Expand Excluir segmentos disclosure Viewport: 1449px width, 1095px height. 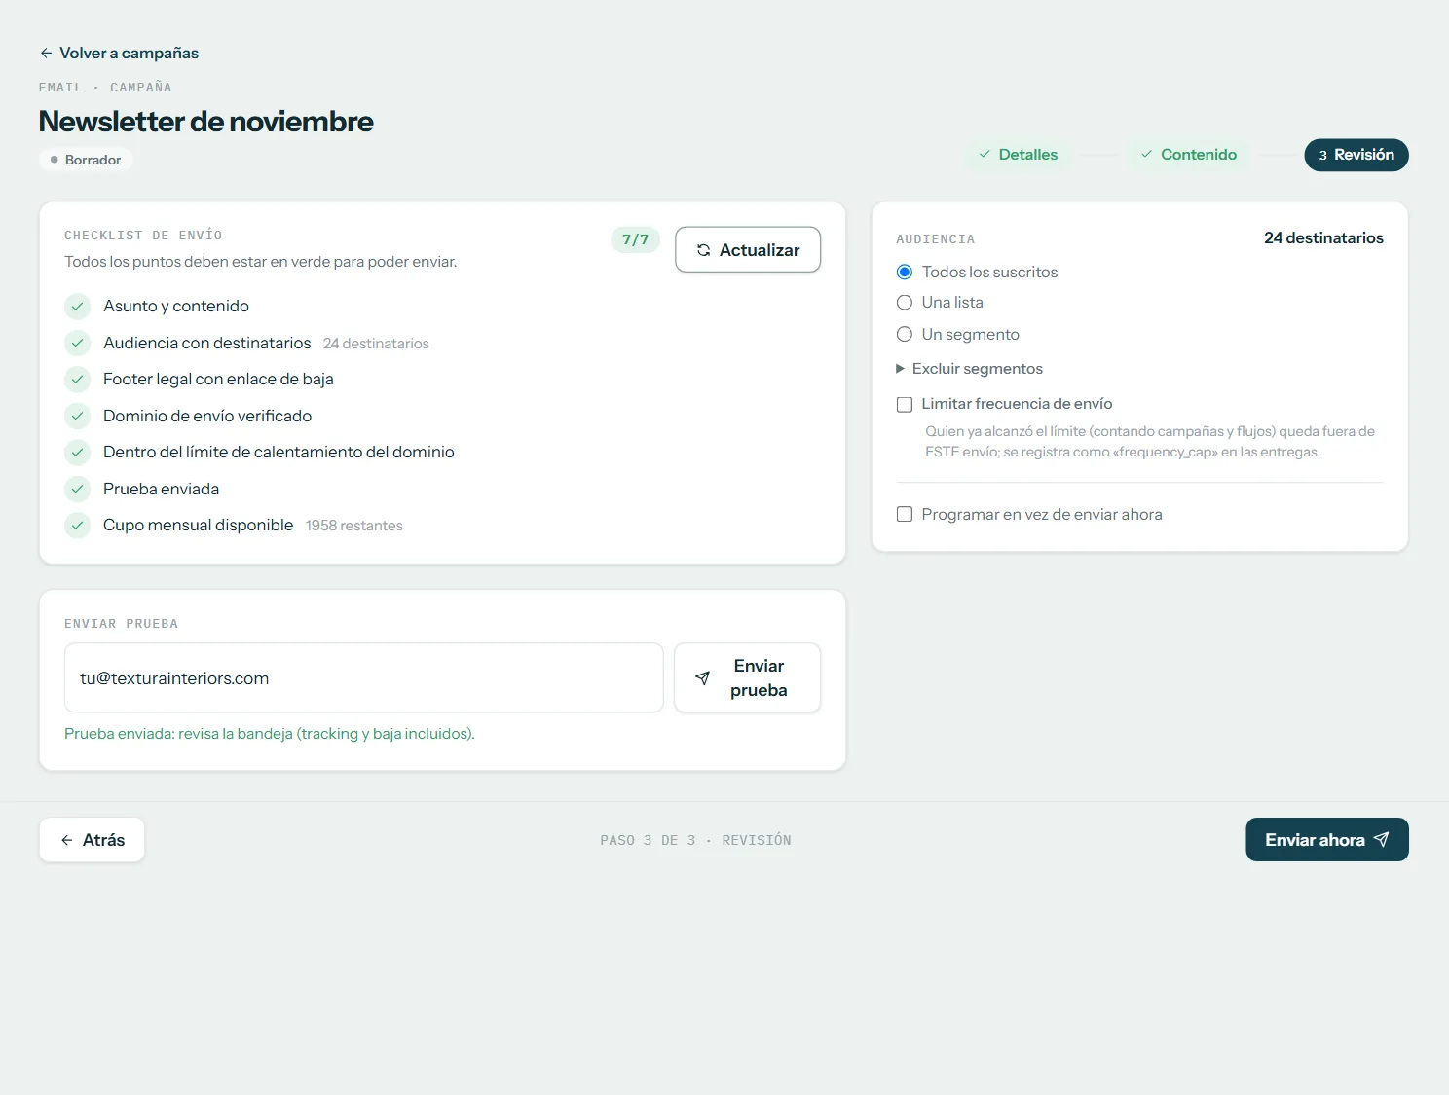click(969, 368)
